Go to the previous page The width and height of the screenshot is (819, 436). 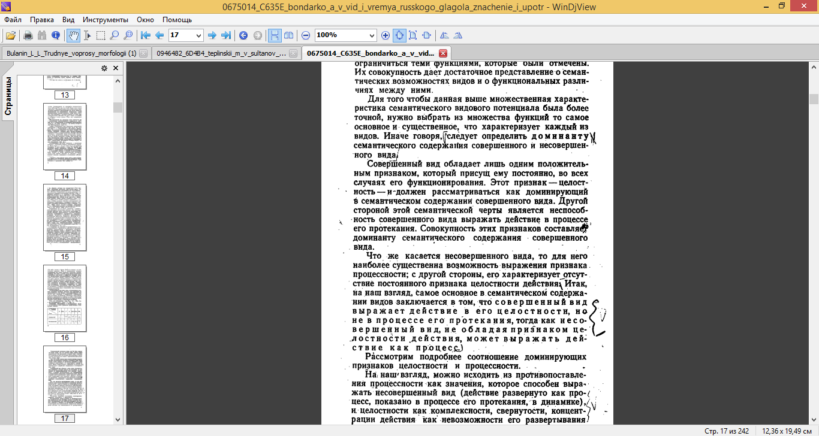click(x=159, y=35)
